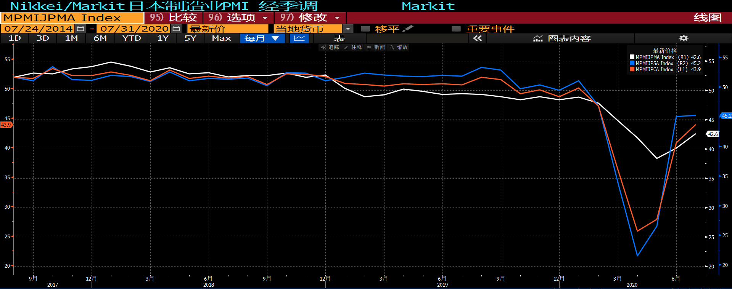Open chart settings gear icon
The height and width of the screenshot is (289, 732).
[684, 38]
